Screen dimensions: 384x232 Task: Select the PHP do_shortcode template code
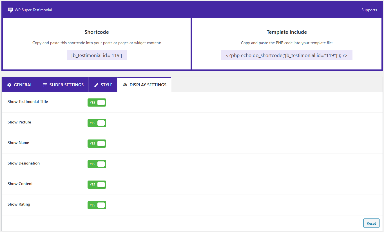pos(287,55)
